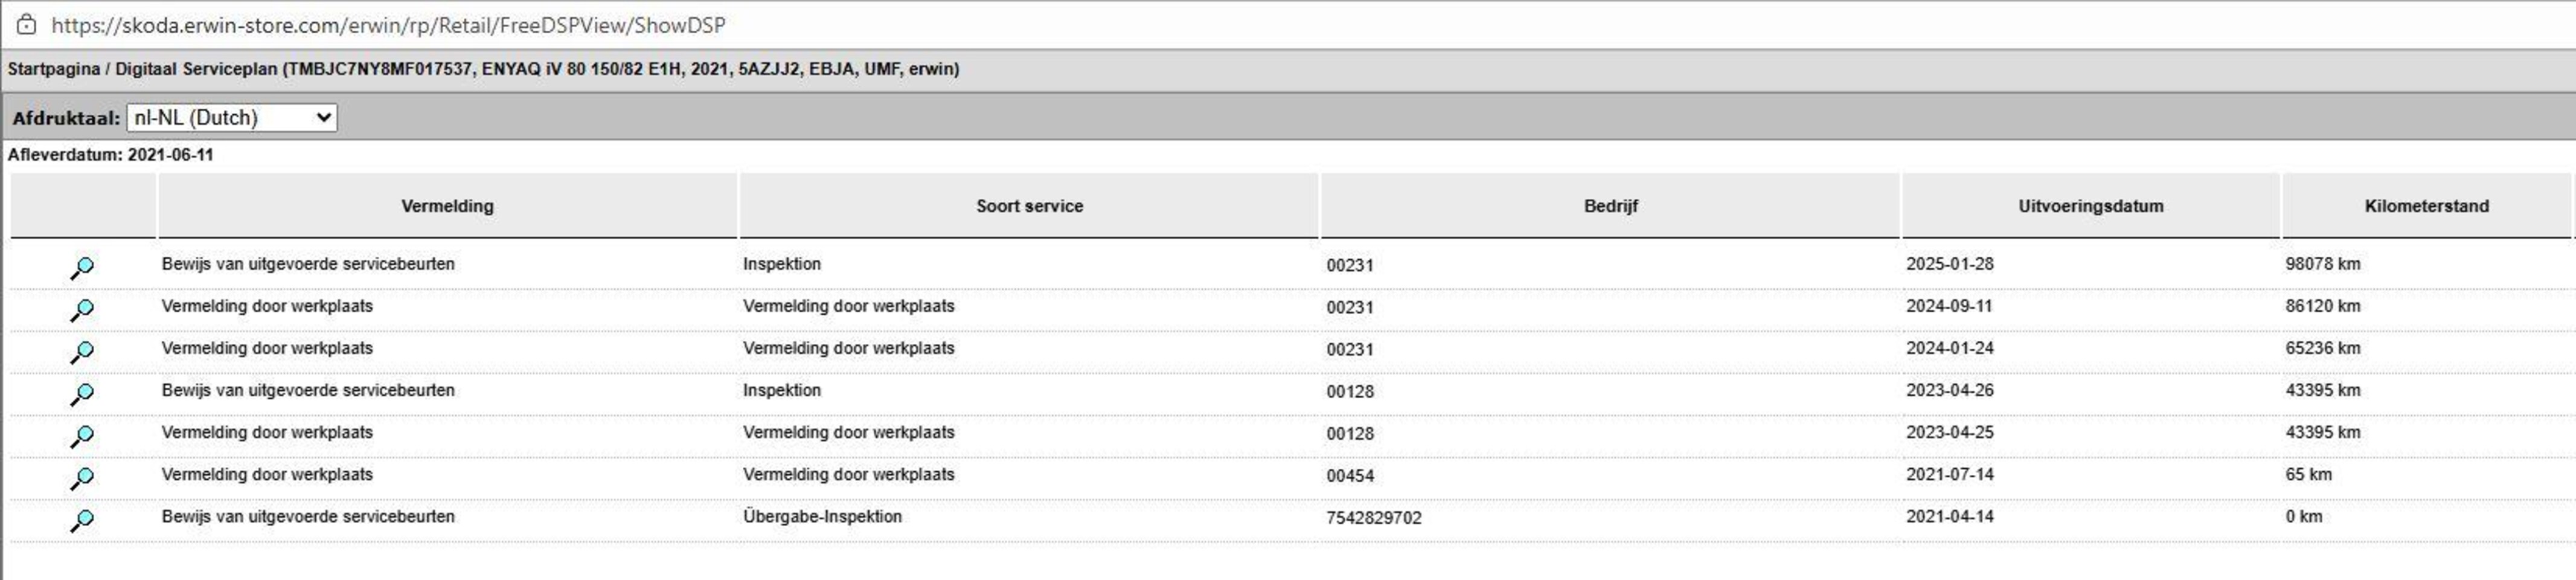
Task: Click the Vermelding column header
Action: point(447,206)
